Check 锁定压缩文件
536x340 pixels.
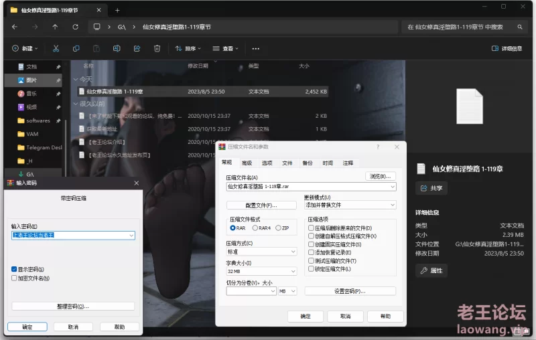(x=311, y=268)
